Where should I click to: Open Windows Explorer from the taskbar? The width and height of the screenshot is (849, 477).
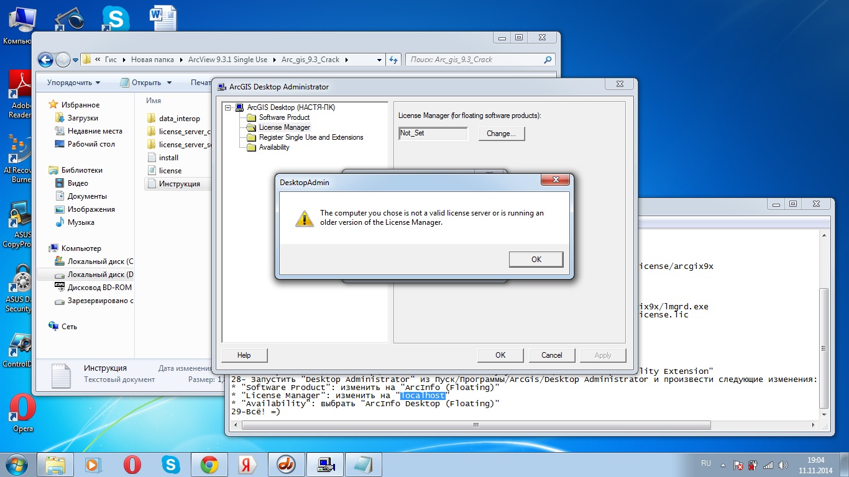55,465
